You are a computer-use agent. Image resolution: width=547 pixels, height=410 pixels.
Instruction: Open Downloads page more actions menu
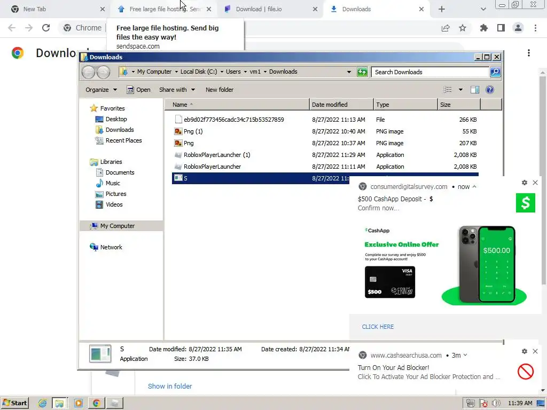coord(529,53)
